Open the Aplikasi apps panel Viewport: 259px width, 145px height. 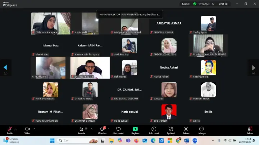[x=170, y=129]
